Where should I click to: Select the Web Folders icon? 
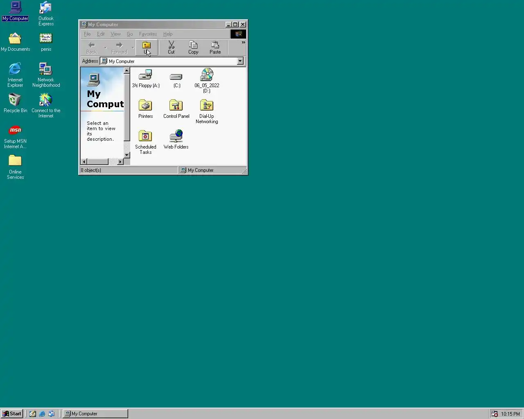click(176, 140)
